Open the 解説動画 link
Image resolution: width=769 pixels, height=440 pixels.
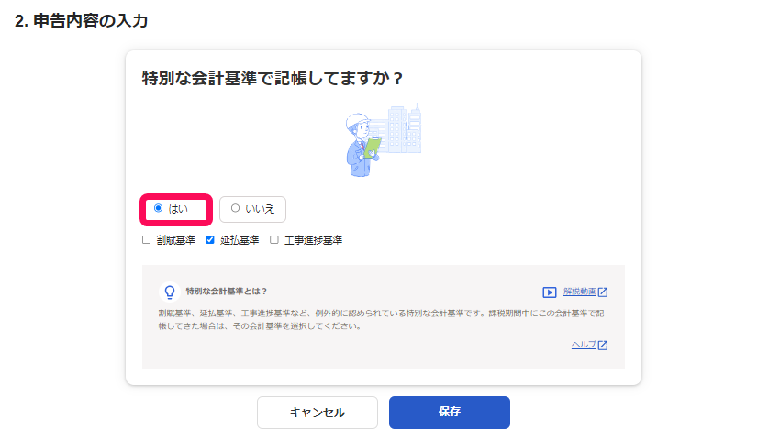click(x=579, y=292)
